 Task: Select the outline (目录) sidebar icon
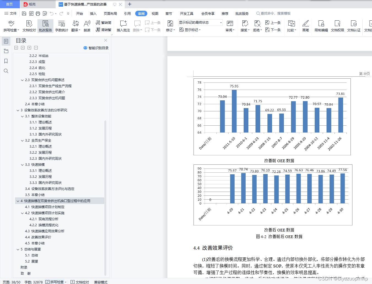click(6, 41)
